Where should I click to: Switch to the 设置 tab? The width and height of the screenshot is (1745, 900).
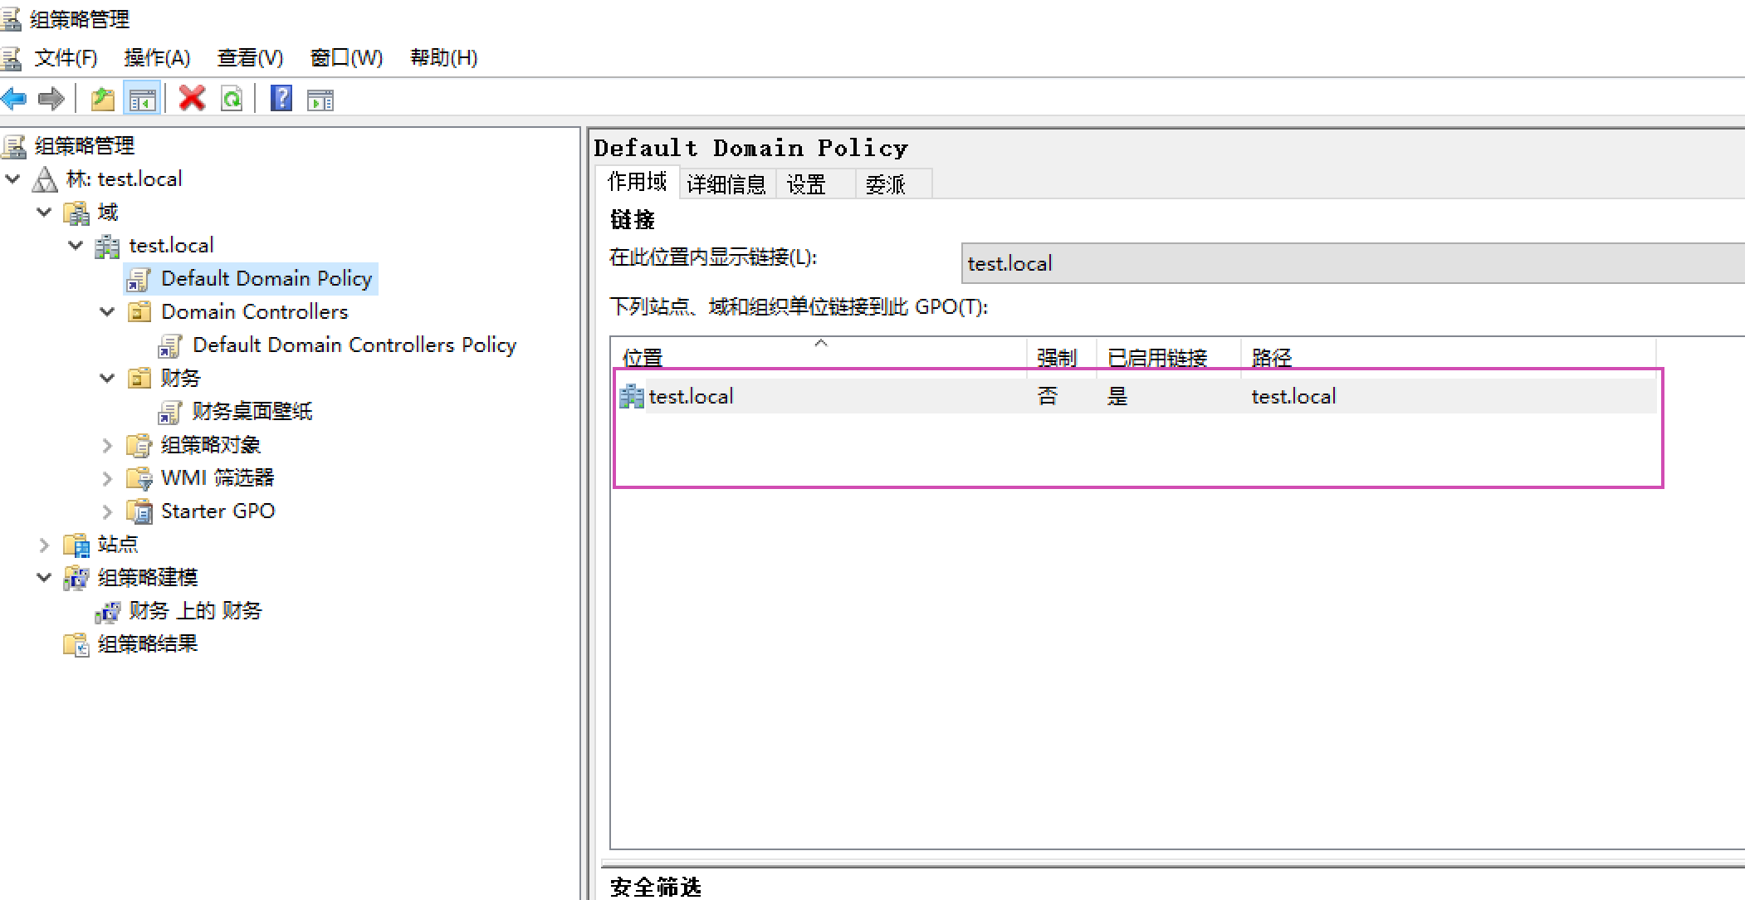[807, 183]
